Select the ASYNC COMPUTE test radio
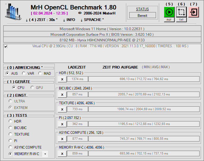The width and height of the screenshot is (204, 161). (25, 147)
